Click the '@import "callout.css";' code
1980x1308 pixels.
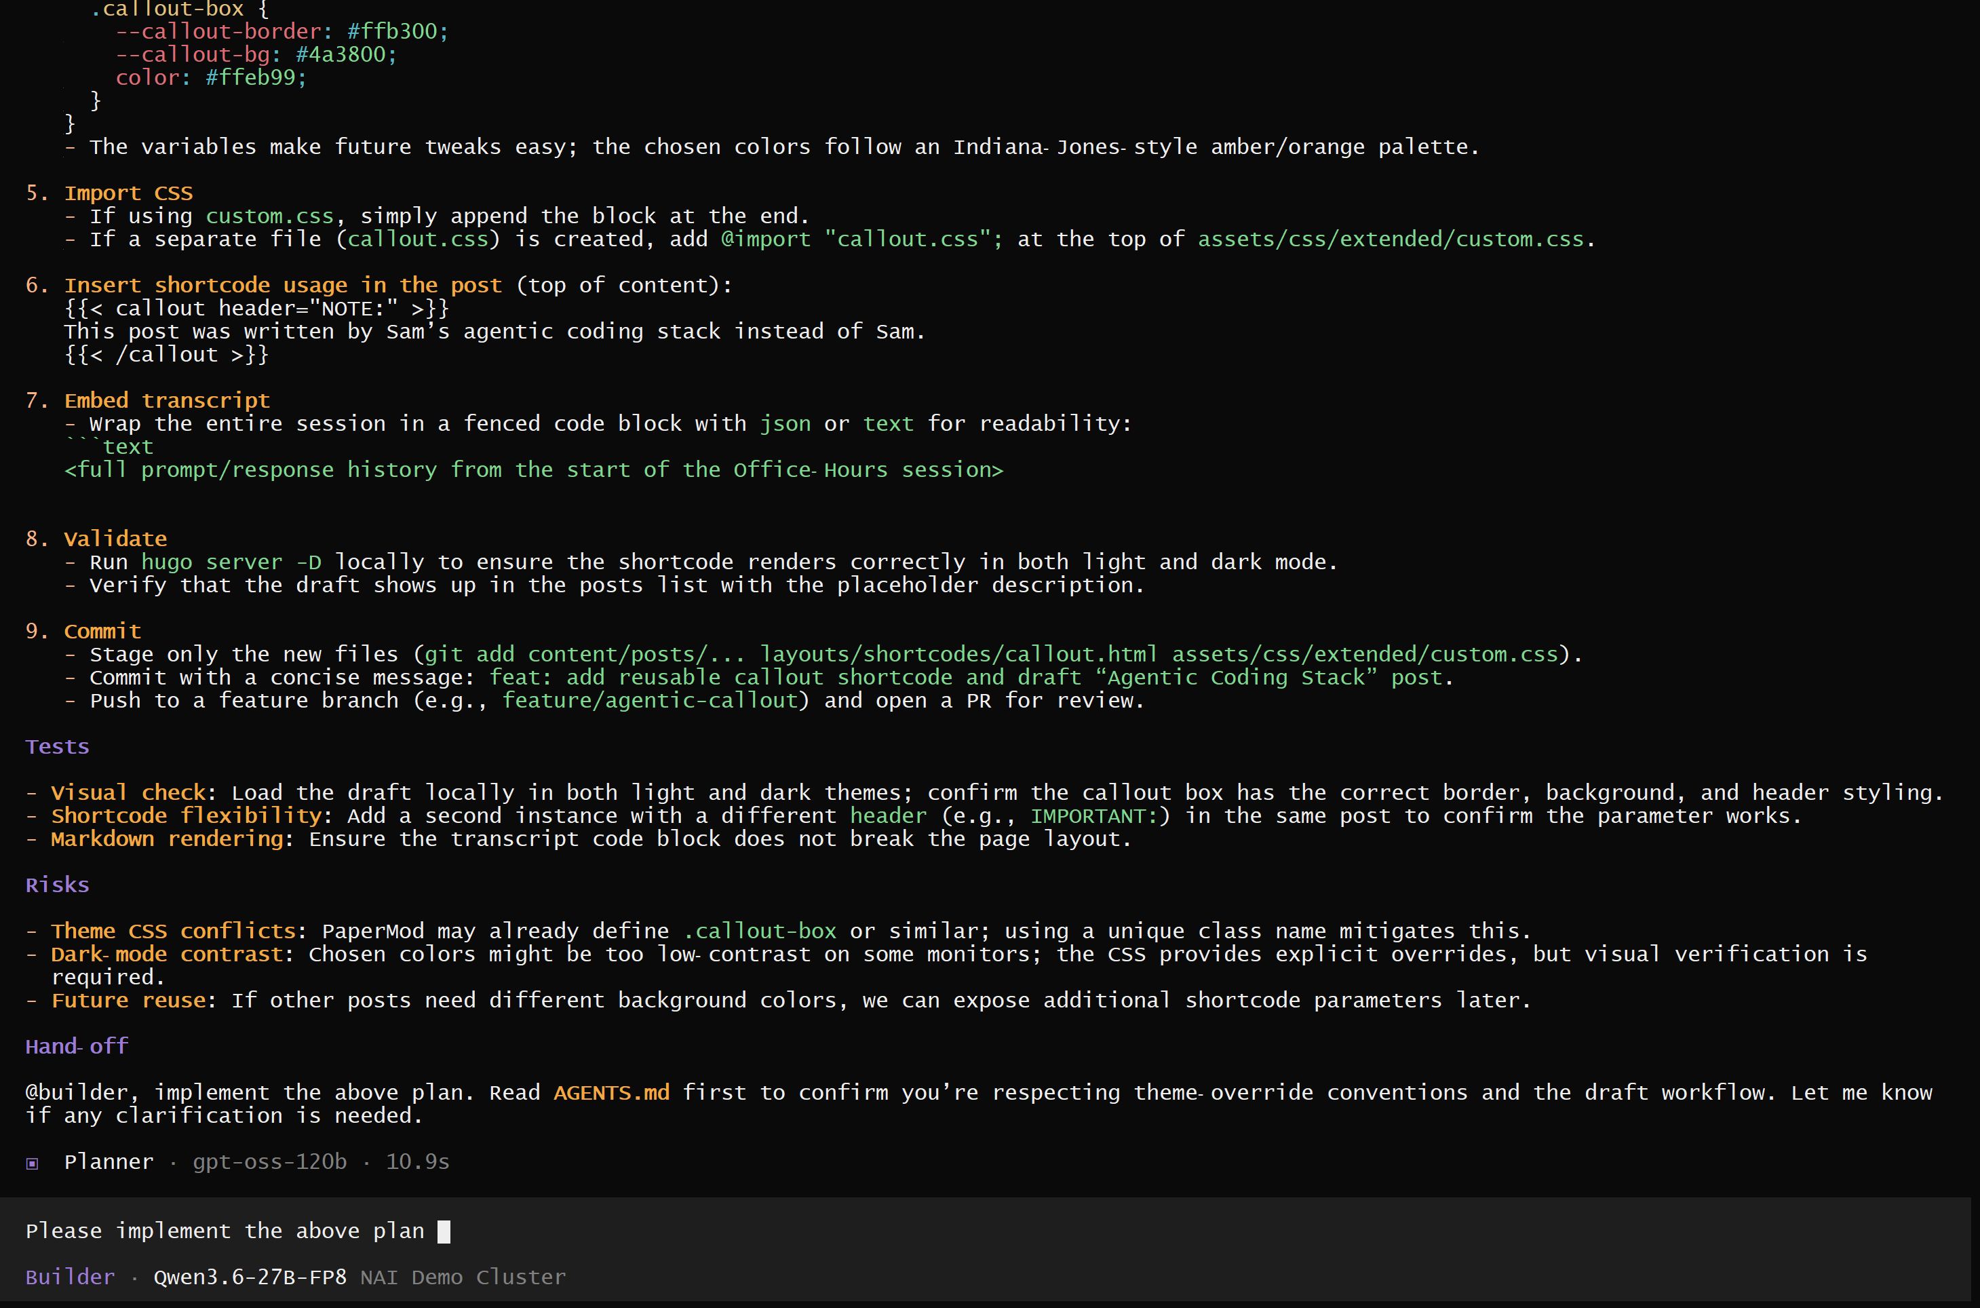861,239
